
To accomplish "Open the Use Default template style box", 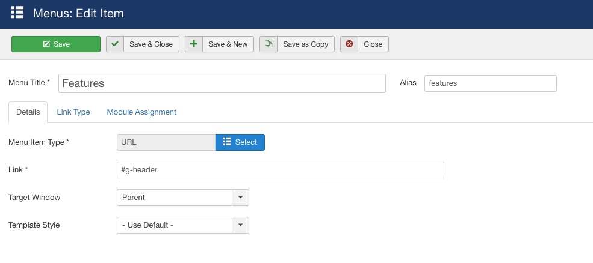I will point(183,225).
